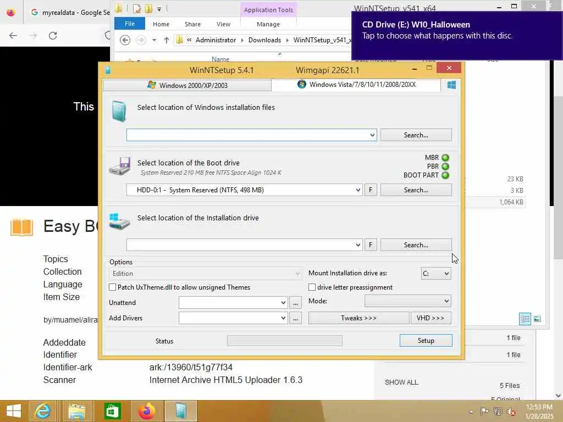The width and height of the screenshot is (563, 422).
Task: Click the Installation drive F format button
Action: click(x=371, y=245)
